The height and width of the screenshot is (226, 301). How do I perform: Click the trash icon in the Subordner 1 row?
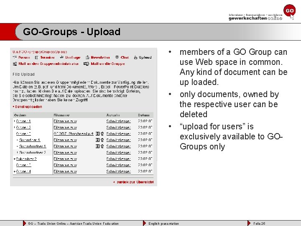[102, 140]
